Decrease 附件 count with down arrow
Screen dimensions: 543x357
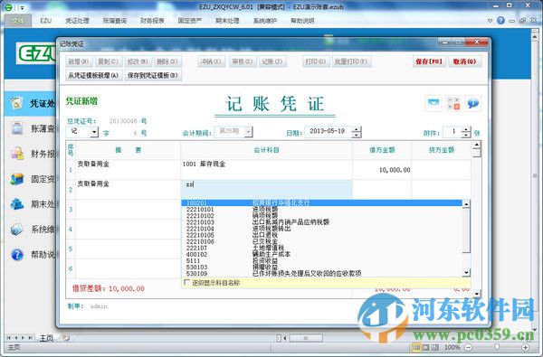(466, 135)
